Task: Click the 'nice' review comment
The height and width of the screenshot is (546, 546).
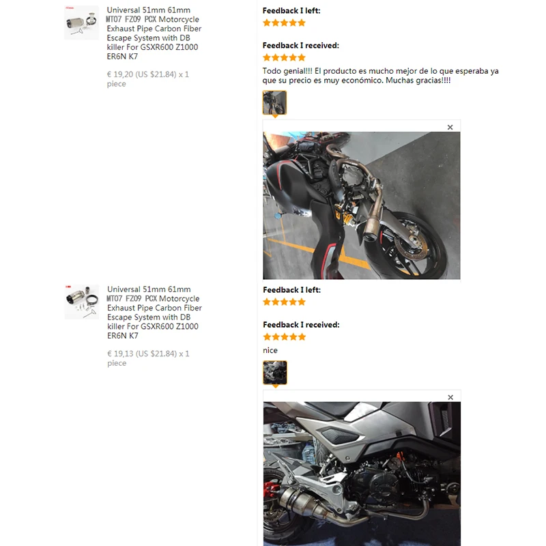Action: pyautogui.click(x=270, y=350)
